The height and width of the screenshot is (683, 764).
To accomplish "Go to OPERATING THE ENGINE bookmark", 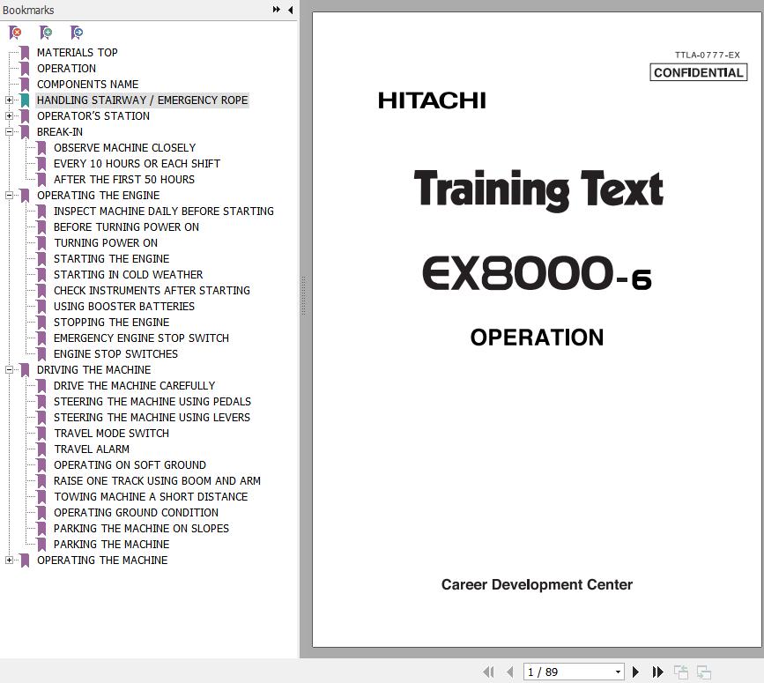I will [x=99, y=196].
